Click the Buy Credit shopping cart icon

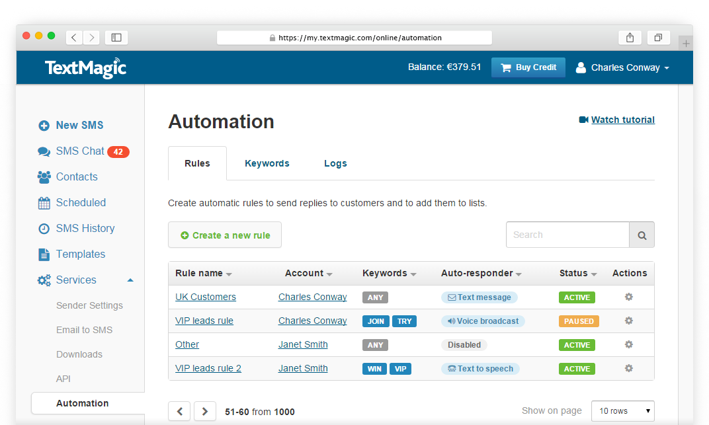click(x=505, y=67)
